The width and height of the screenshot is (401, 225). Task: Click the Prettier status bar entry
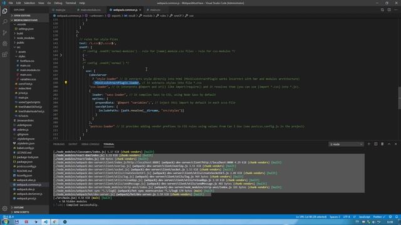379,217
